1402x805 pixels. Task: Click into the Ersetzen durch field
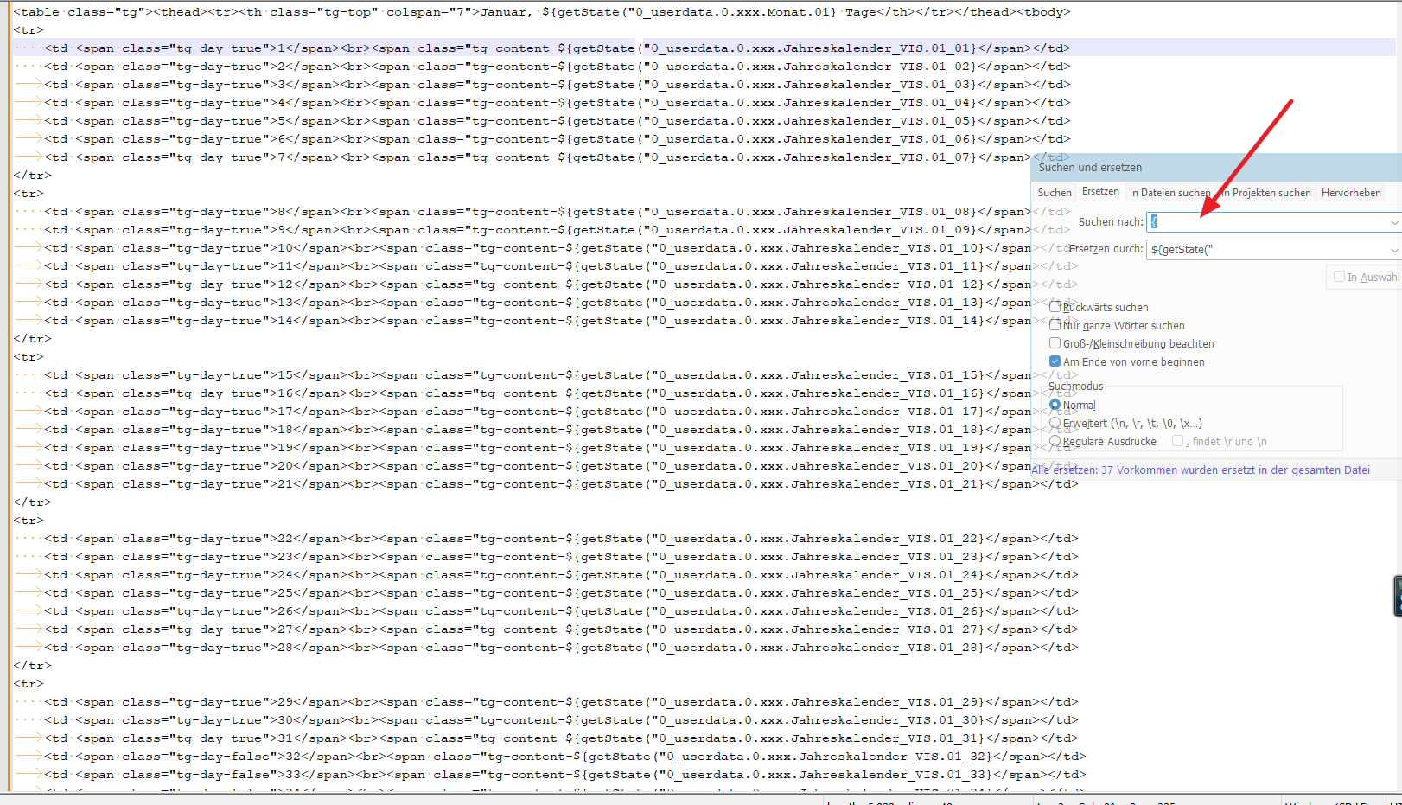point(1266,250)
